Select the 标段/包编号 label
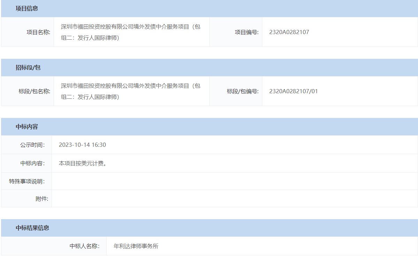The height and width of the screenshot is (256, 418). tap(243, 91)
